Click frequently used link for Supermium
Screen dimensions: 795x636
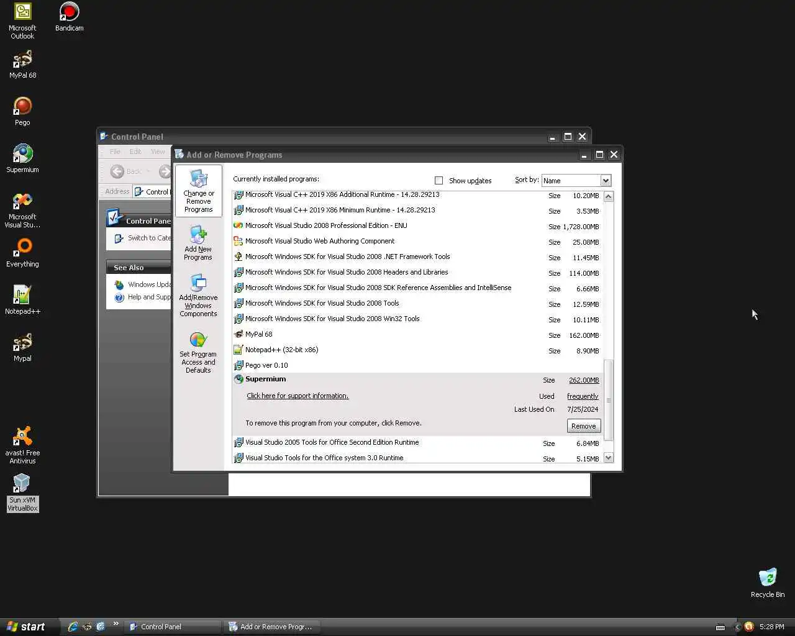583,396
